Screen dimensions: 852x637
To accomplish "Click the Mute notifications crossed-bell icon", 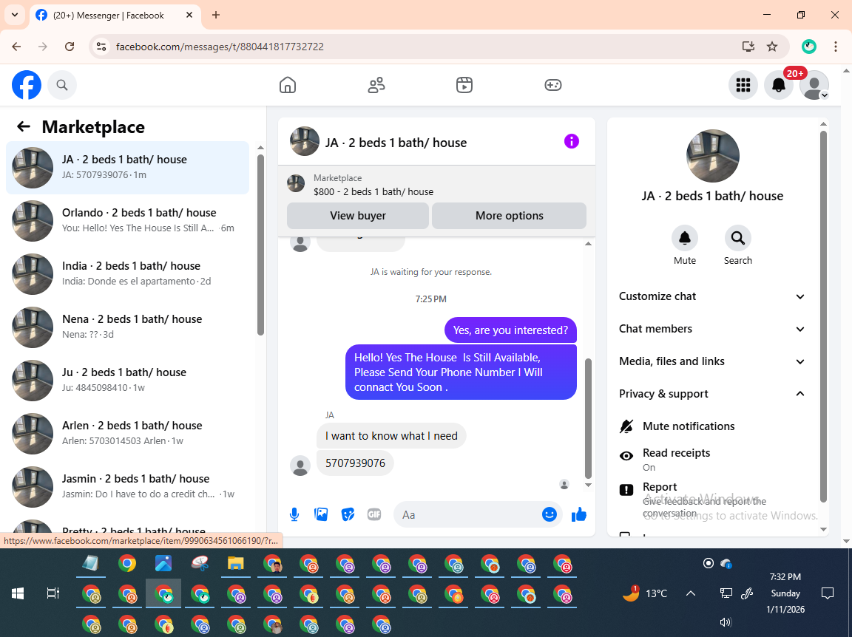I will click(x=626, y=426).
